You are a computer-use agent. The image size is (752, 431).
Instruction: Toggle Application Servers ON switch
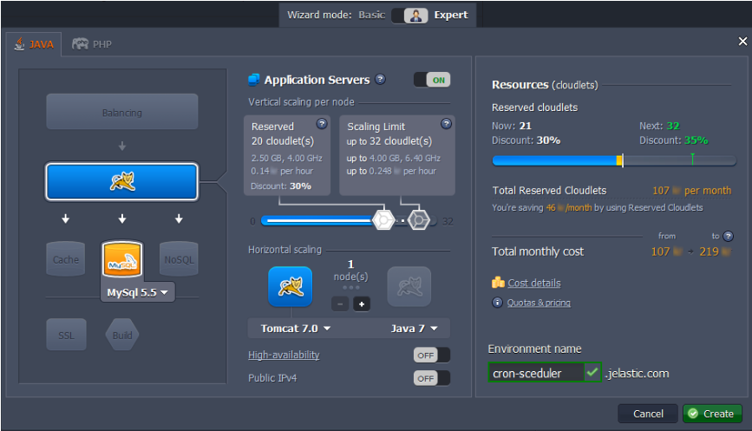point(431,80)
